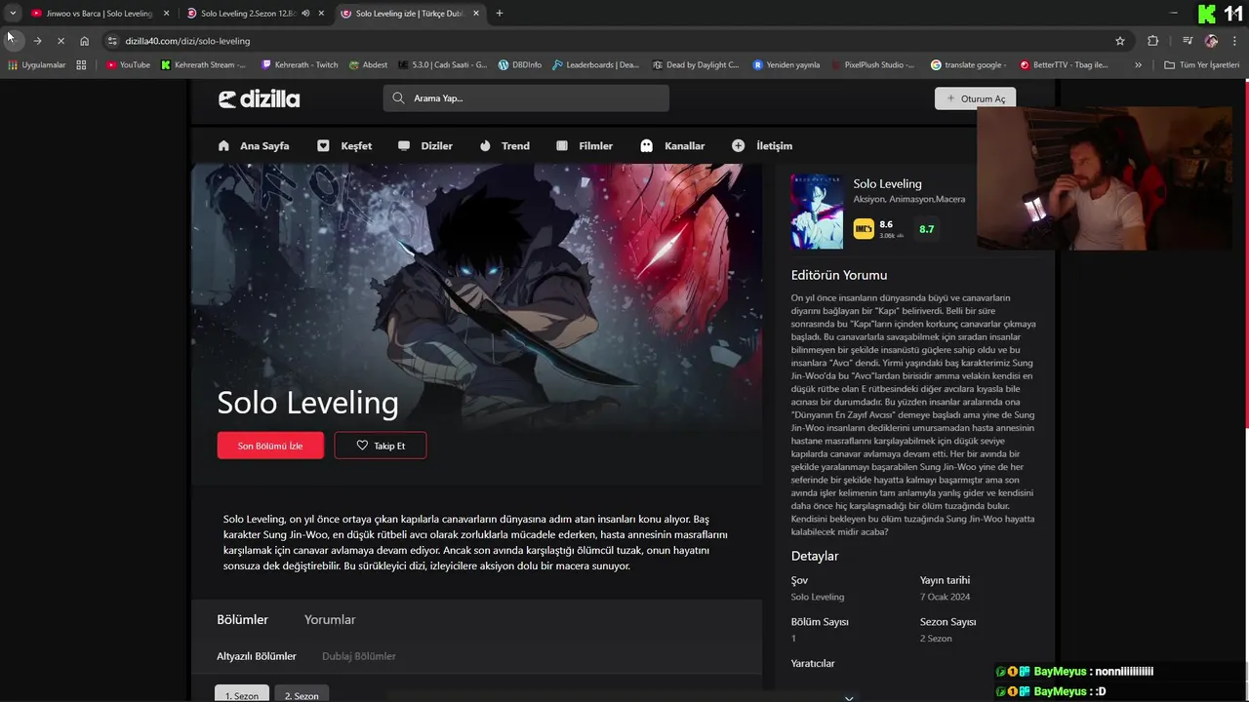Click the Trend flame icon
This screenshot has height=702, width=1249.
pyautogui.click(x=485, y=145)
